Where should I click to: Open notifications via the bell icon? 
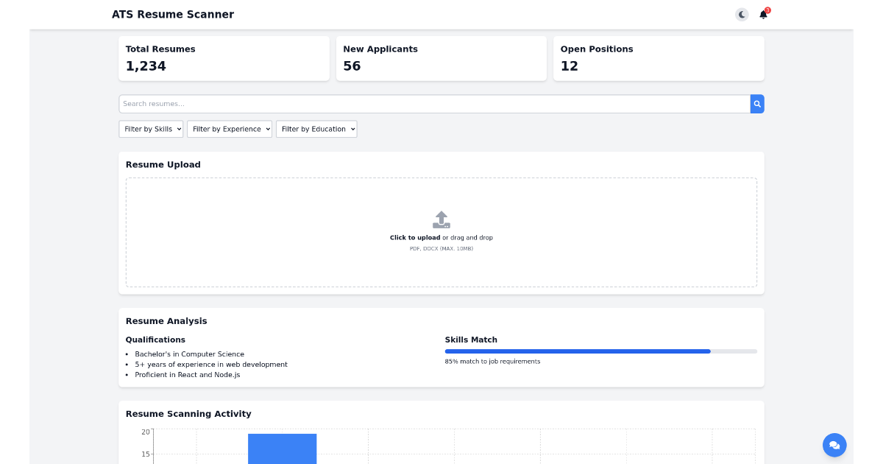pos(762,14)
